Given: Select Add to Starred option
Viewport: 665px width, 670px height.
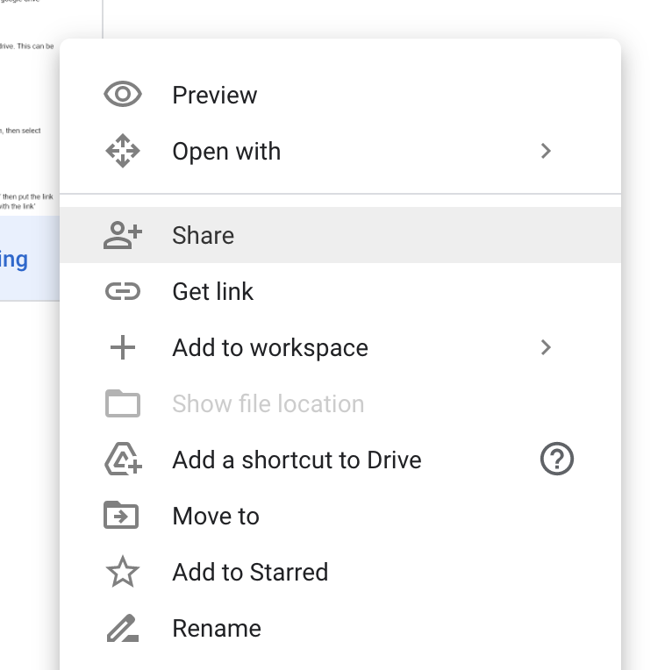Looking at the screenshot, I should click(x=340, y=572).
